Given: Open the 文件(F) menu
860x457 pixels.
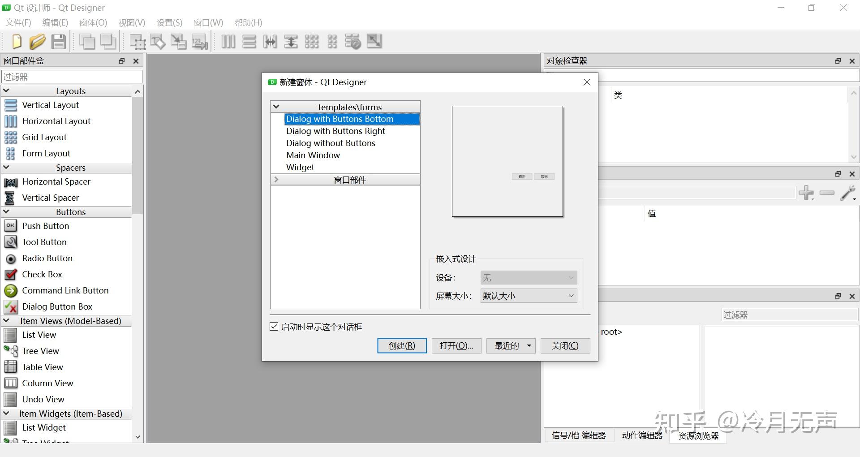Looking at the screenshot, I should 17,22.
